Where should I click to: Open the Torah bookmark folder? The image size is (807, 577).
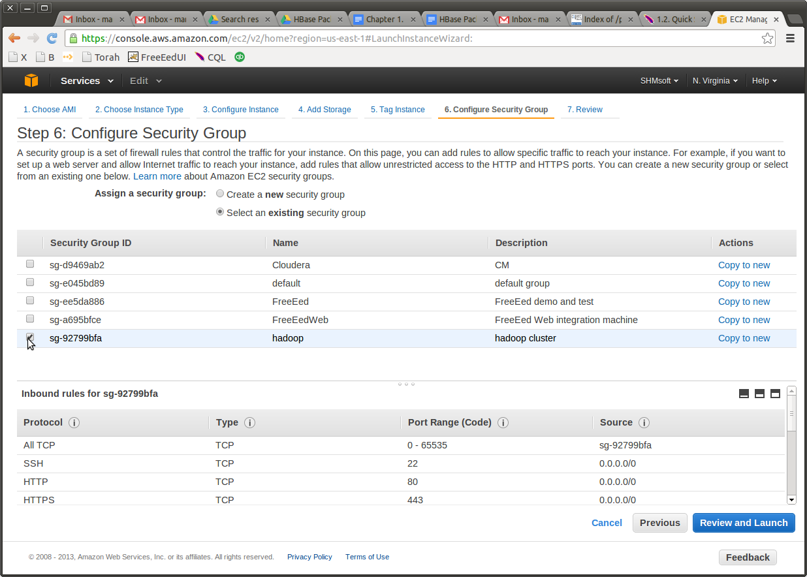pyautogui.click(x=101, y=57)
